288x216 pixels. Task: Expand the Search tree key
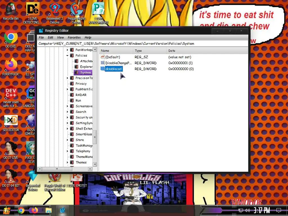67,112
